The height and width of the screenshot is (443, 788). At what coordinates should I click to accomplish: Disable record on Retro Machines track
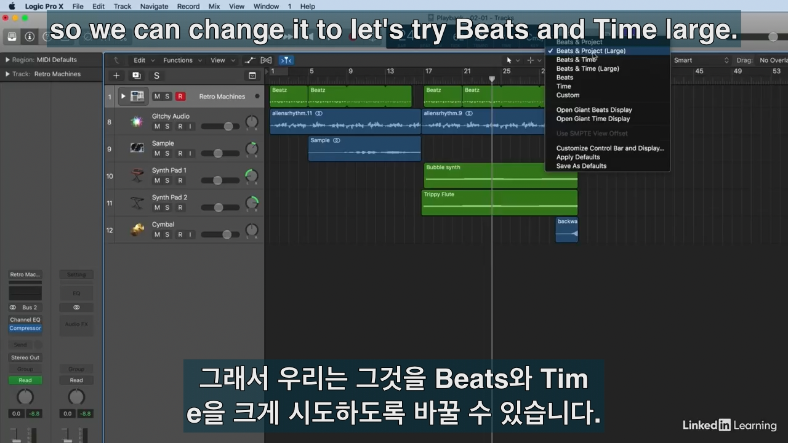(180, 97)
